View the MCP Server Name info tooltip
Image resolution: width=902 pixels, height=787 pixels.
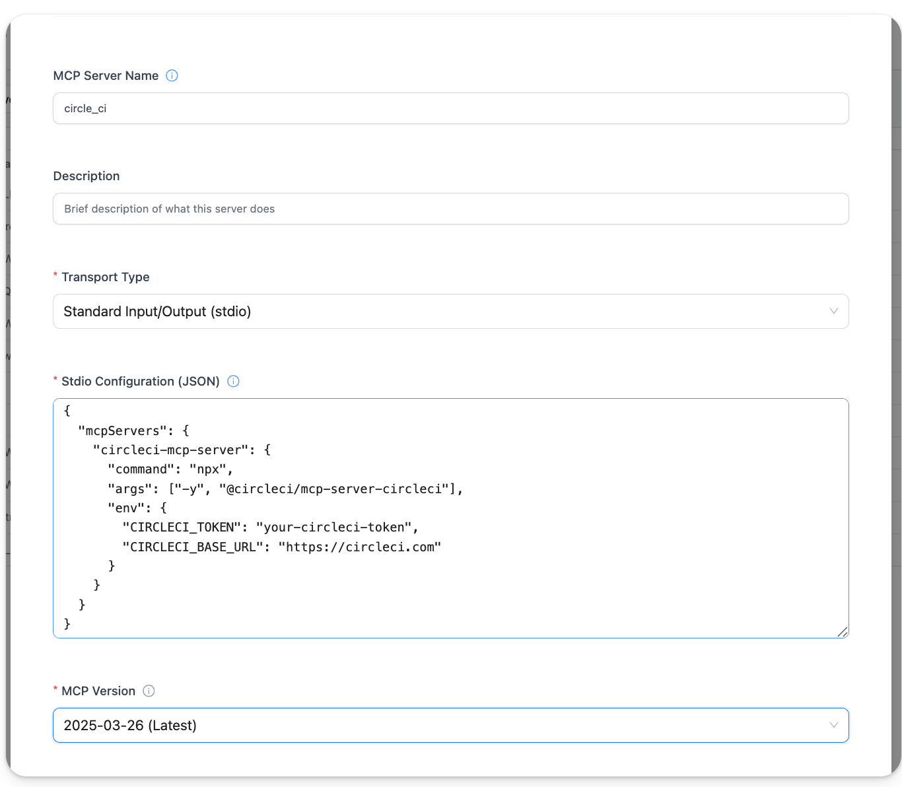pyautogui.click(x=171, y=75)
